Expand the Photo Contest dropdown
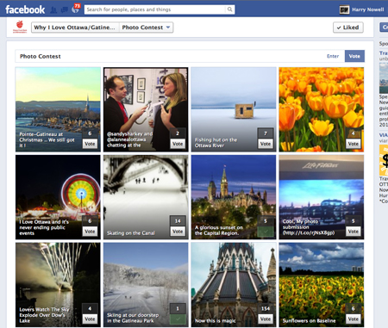Screen dimensions: 388x328 (146, 28)
